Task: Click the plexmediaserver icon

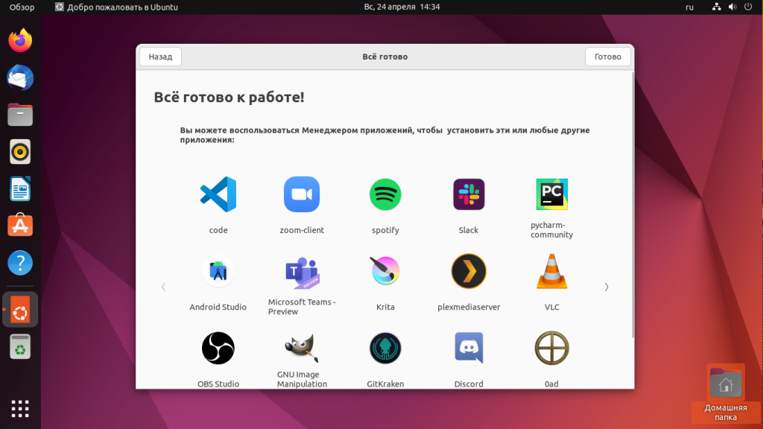Action: tap(469, 272)
